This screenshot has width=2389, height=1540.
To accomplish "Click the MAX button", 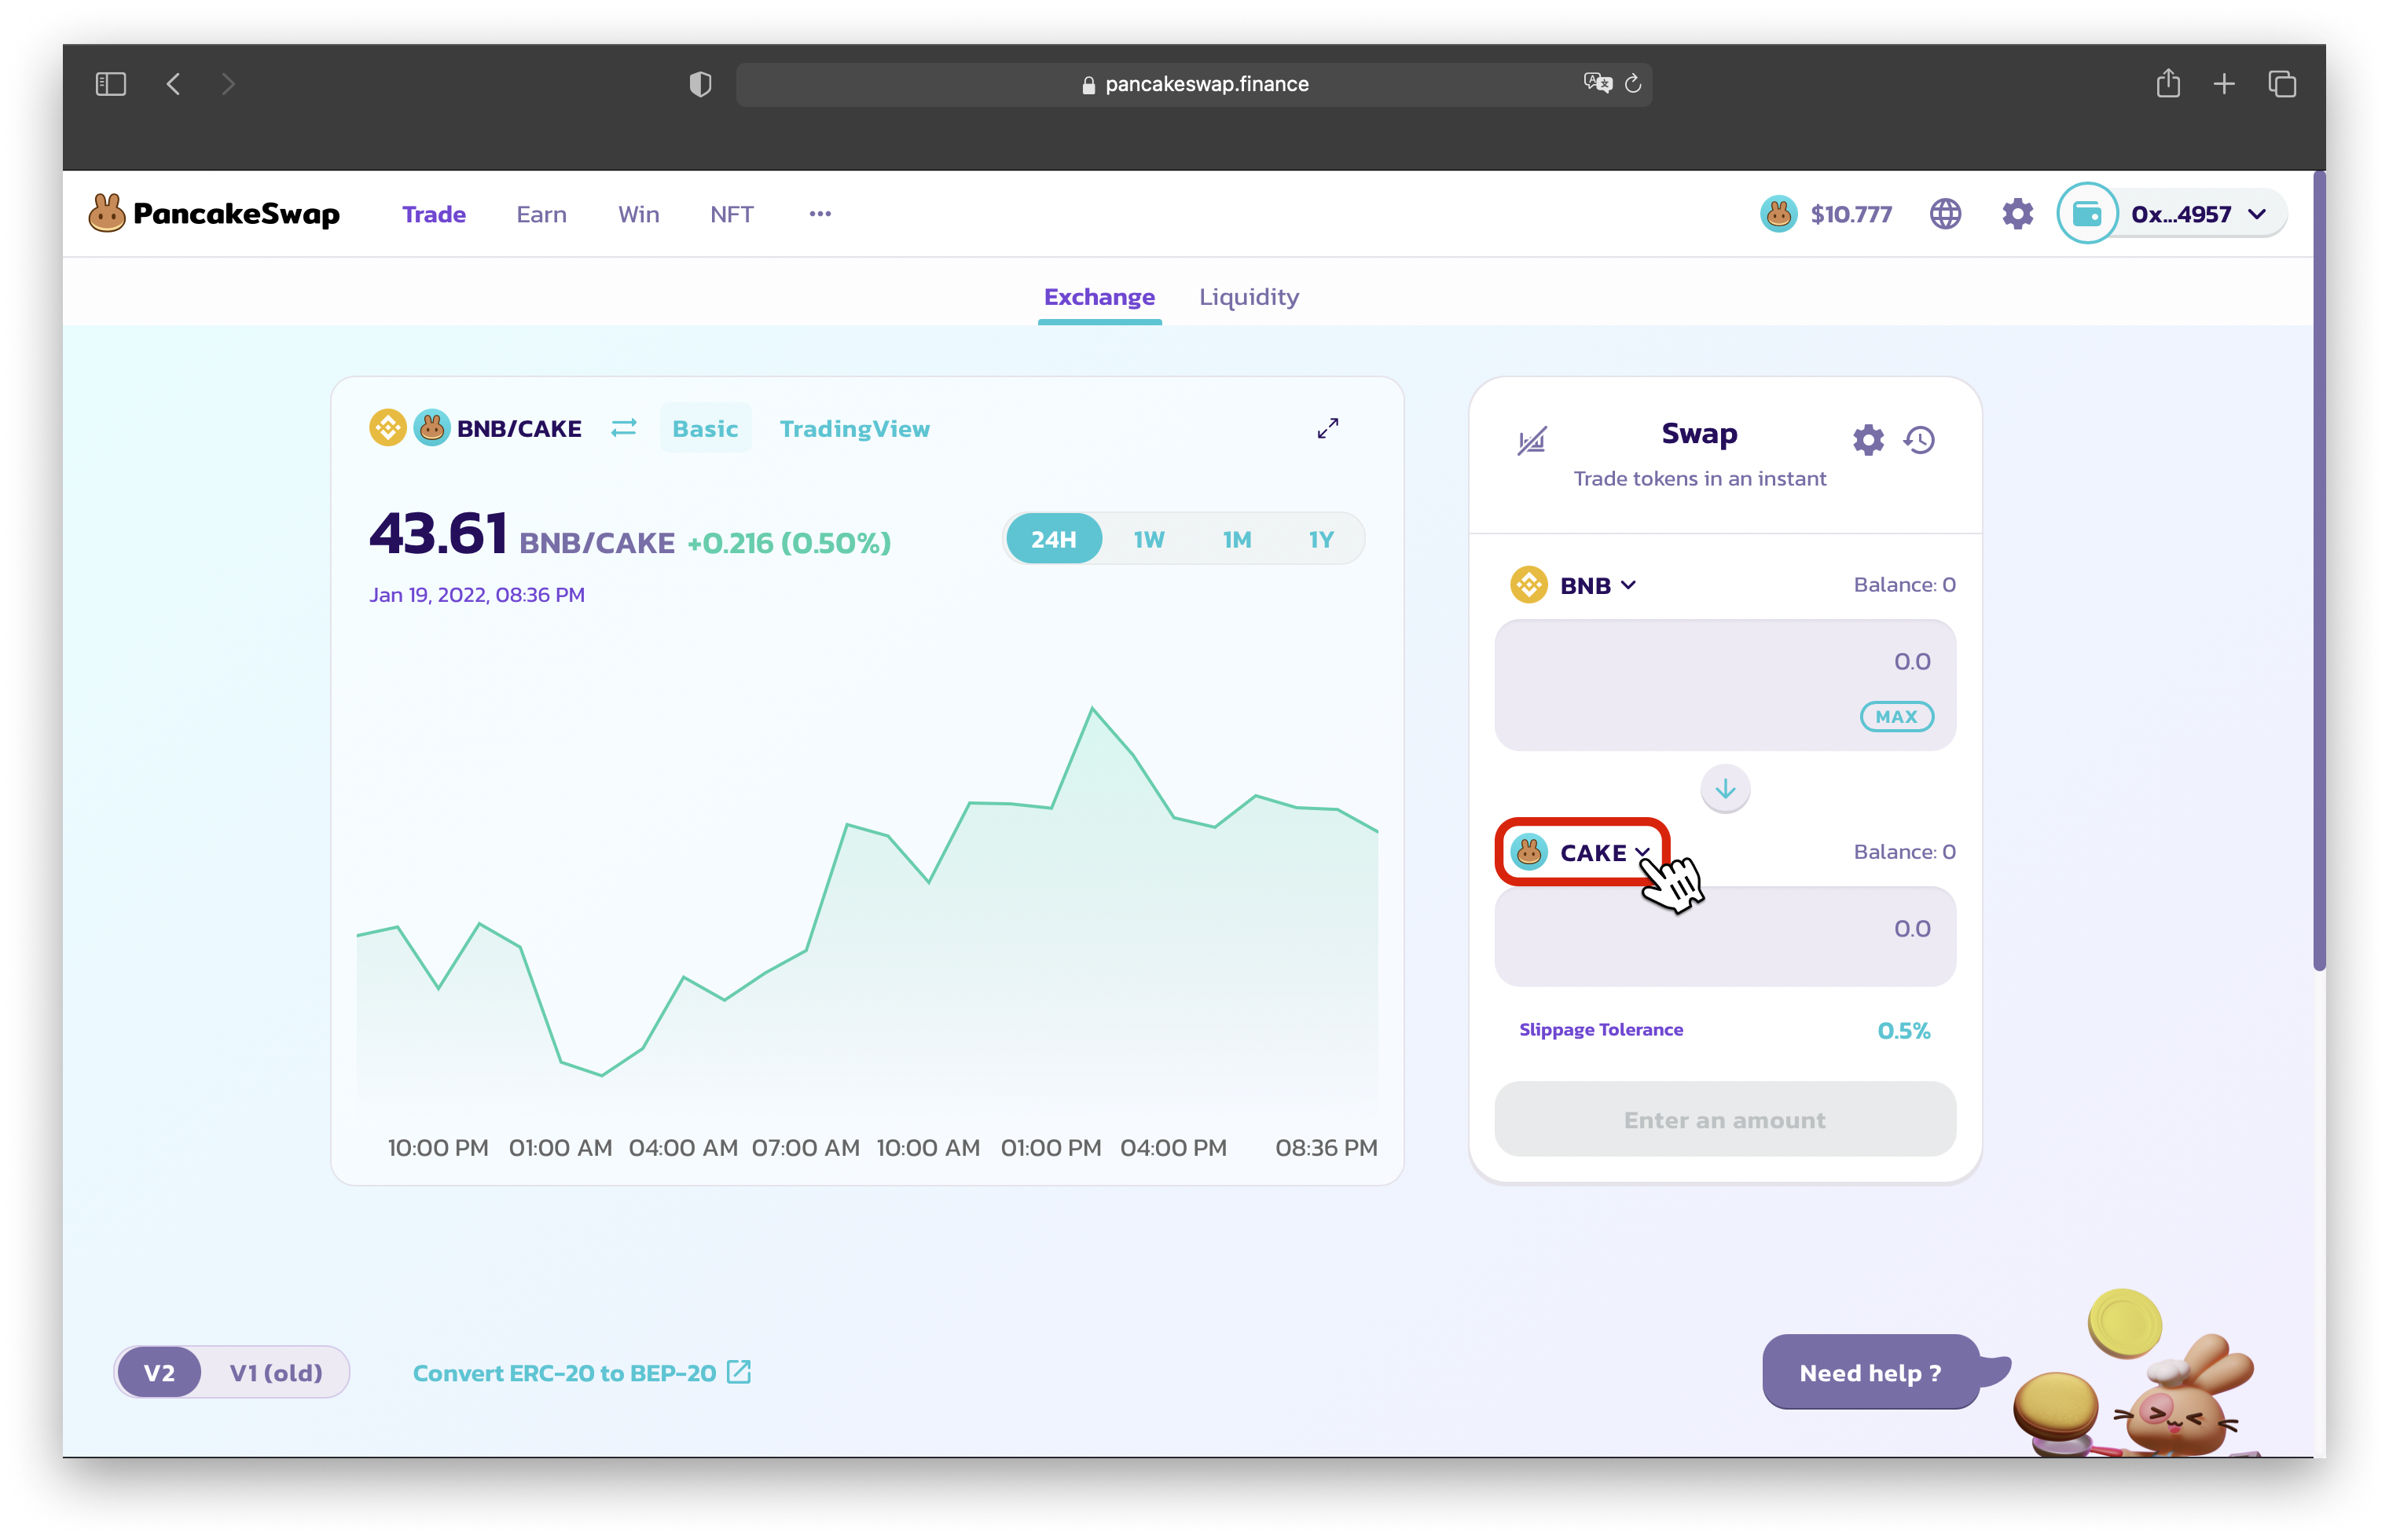I will coord(1896,716).
